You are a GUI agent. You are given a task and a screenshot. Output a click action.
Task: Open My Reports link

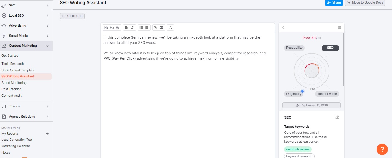point(10,133)
